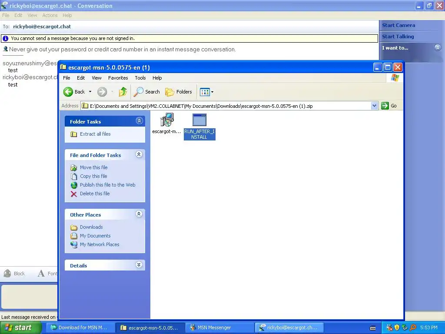445x334 pixels.
Task: Click the red X delete icon
Action: [74, 194]
